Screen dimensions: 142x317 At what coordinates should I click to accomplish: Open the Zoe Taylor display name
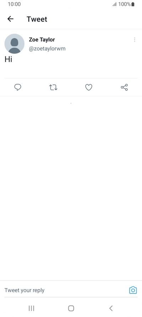42,40
